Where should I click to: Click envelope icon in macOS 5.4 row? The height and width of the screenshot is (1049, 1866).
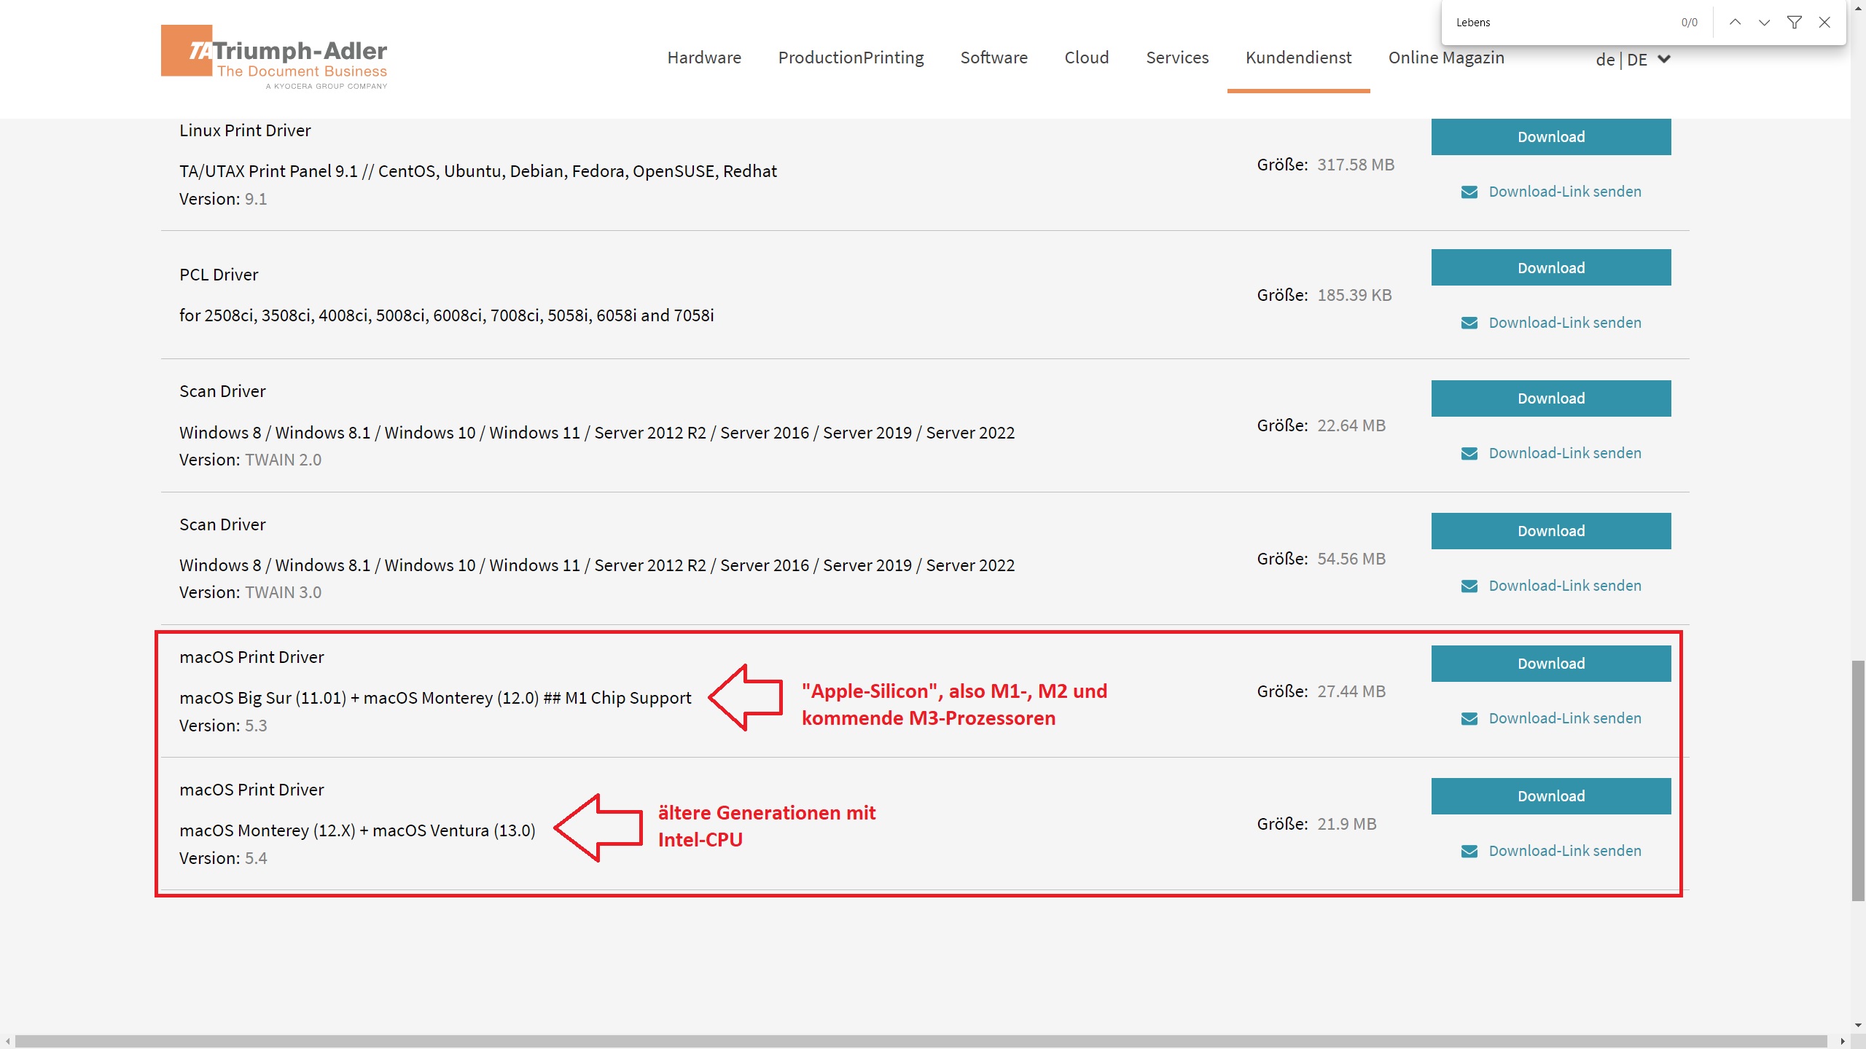pyautogui.click(x=1469, y=852)
